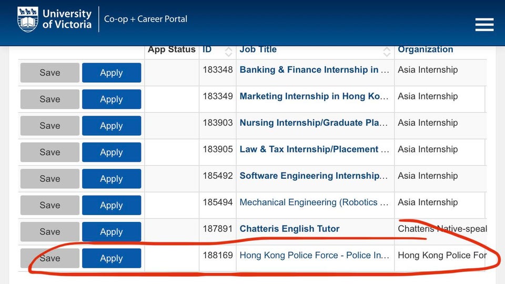The height and width of the screenshot is (284, 505).
Task: Open Chatteris English Tutor job posting
Action: [x=289, y=229]
